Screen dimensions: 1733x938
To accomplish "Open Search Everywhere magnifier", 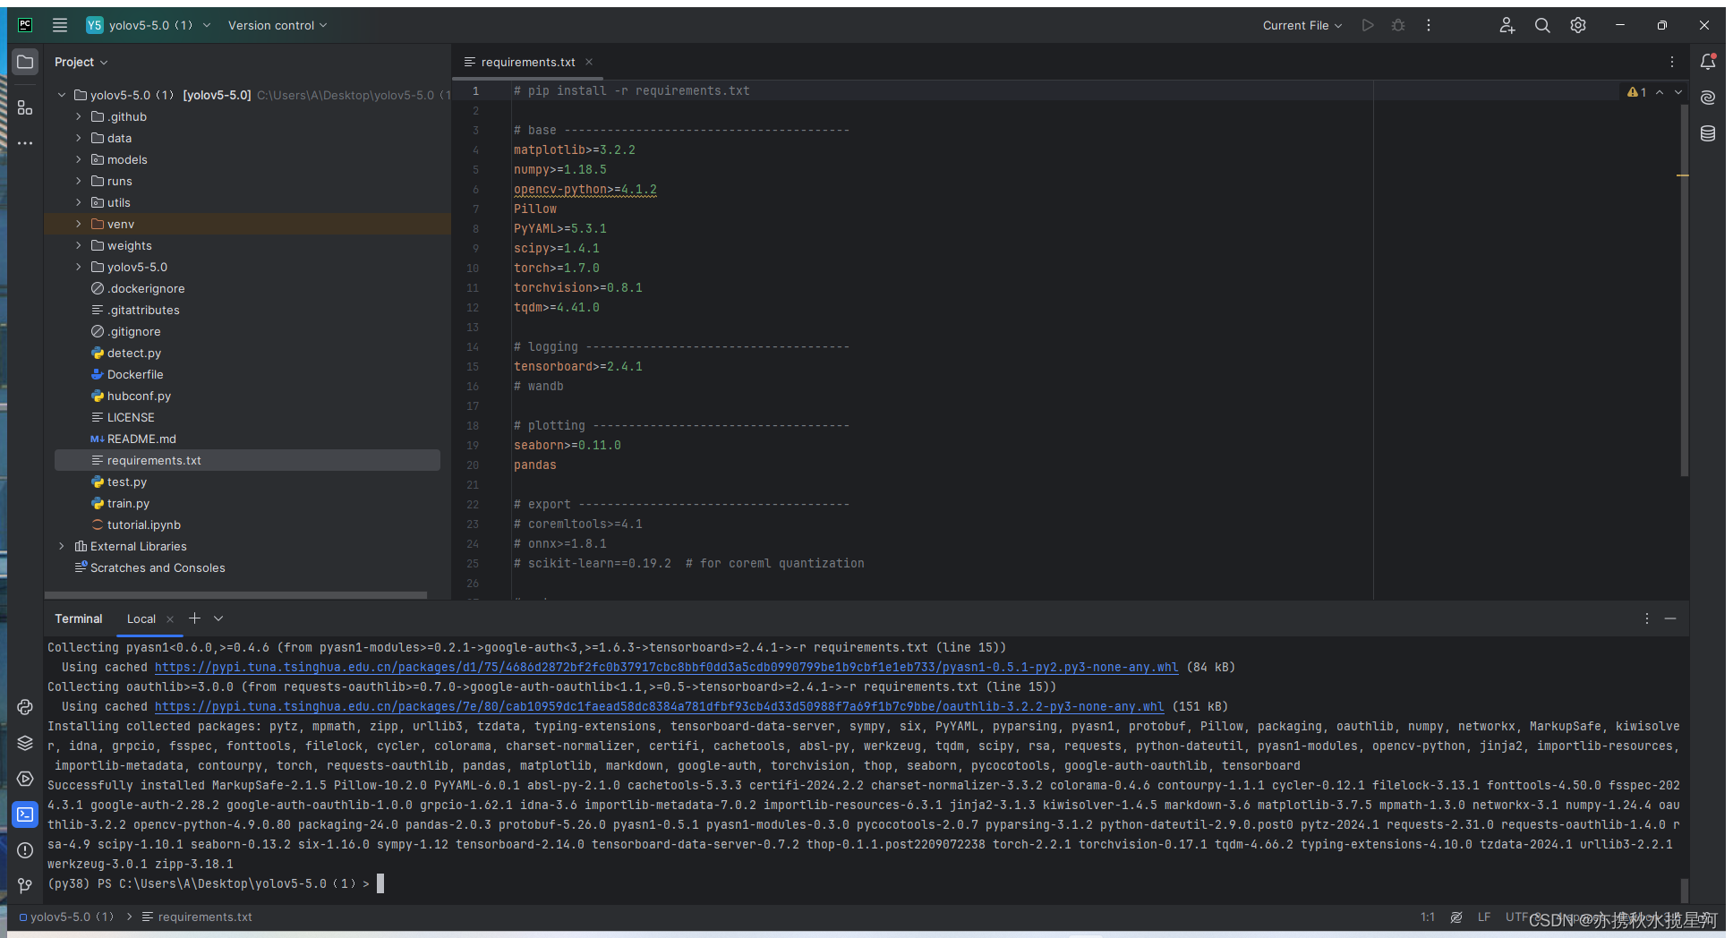I will [x=1542, y=25].
